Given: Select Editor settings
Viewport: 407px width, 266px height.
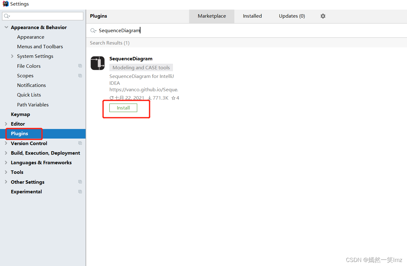Looking at the screenshot, I should pyautogui.click(x=18, y=124).
